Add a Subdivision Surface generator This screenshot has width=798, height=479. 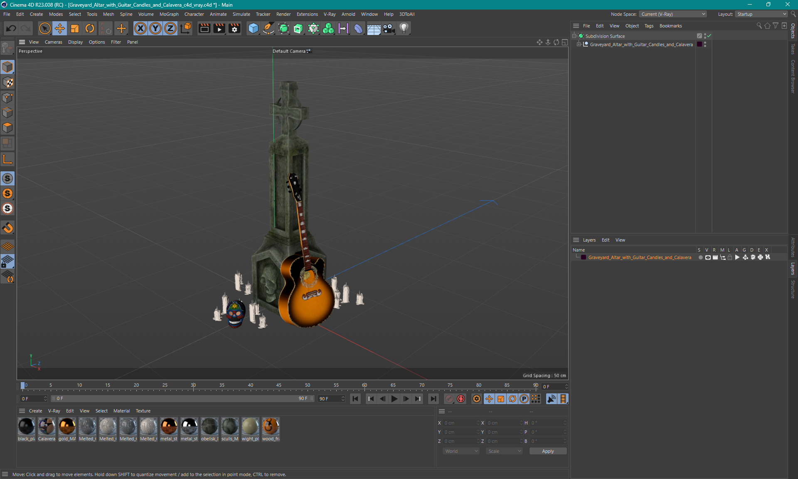point(283,28)
